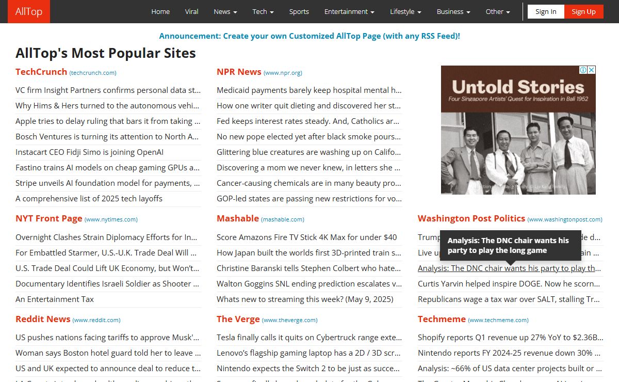
Task: Expand the Lifestyle dropdown menu
Action: [x=405, y=11]
